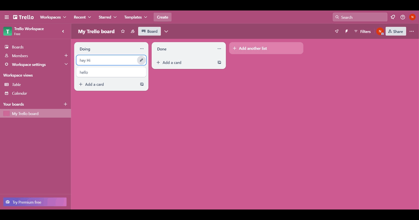This screenshot has height=220, width=419.
Task: Open Power-Ups rocket icon on board bar
Action: (x=337, y=31)
